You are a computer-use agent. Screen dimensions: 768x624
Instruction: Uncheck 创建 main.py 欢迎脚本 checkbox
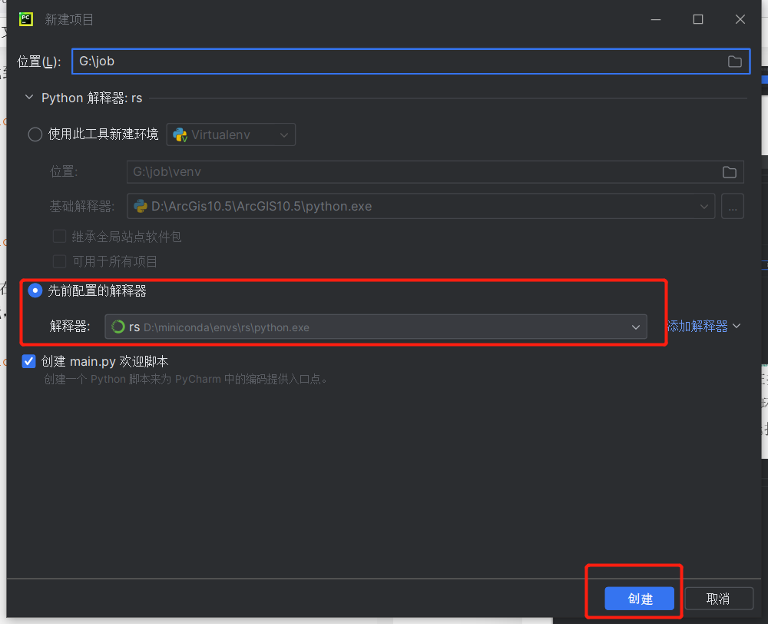click(29, 361)
